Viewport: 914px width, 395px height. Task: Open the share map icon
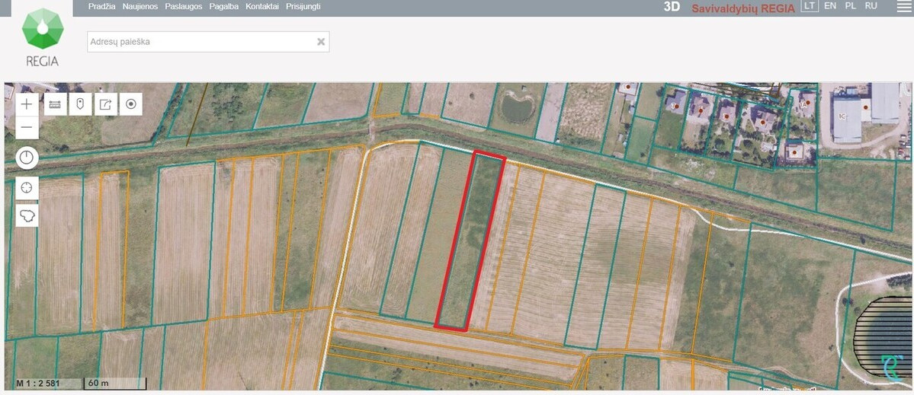(x=106, y=104)
